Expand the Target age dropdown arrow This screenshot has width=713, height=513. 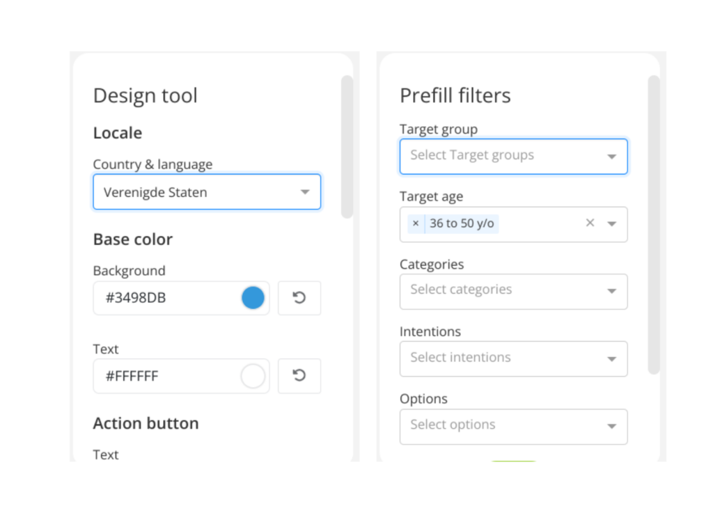[x=611, y=224]
